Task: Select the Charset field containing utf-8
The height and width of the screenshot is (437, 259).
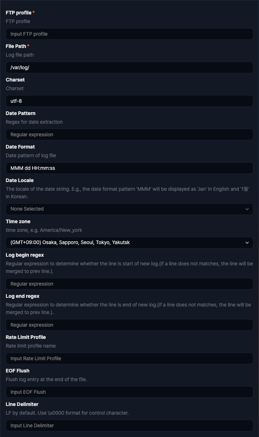Action: pyautogui.click(x=129, y=101)
